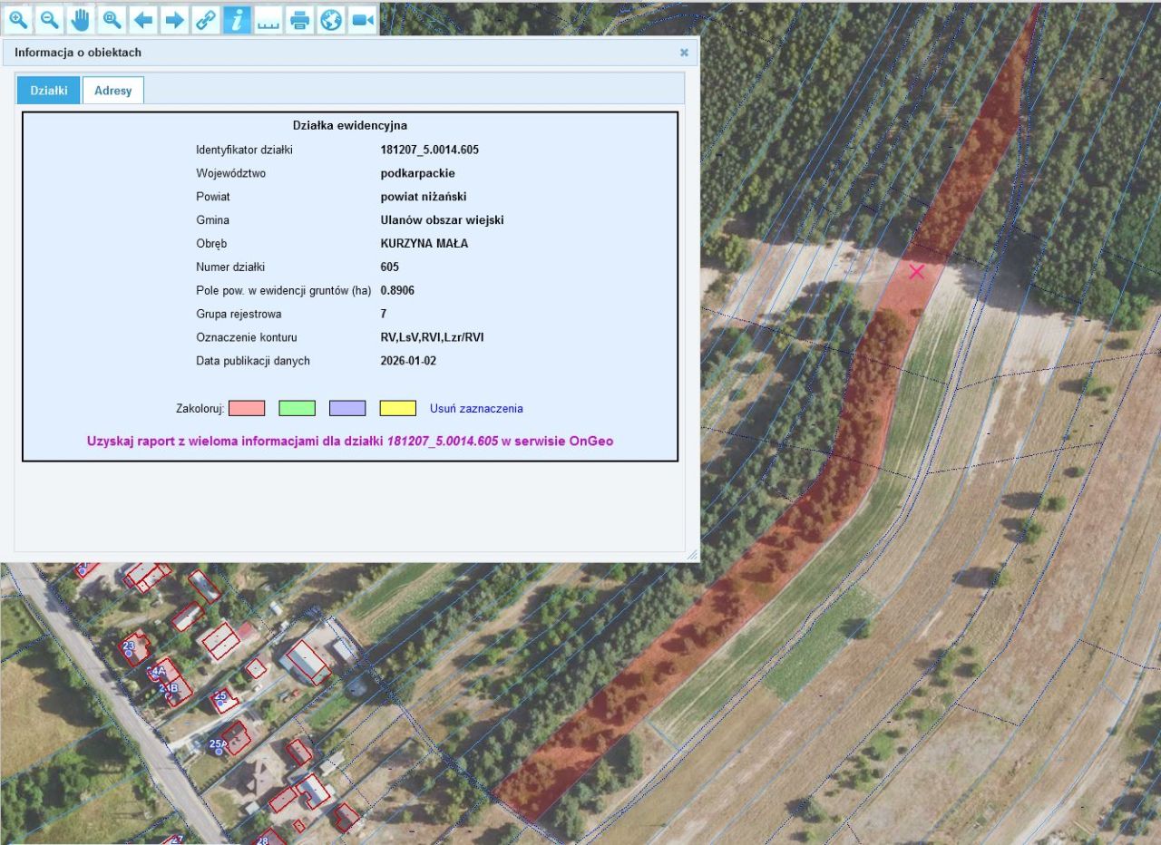The width and height of the screenshot is (1161, 845).
Task: Open the OnGeo parcel report link
Action: click(x=350, y=442)
